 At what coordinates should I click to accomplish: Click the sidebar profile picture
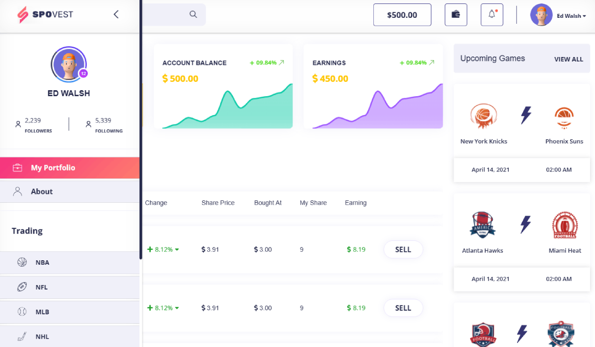point(69,64)
